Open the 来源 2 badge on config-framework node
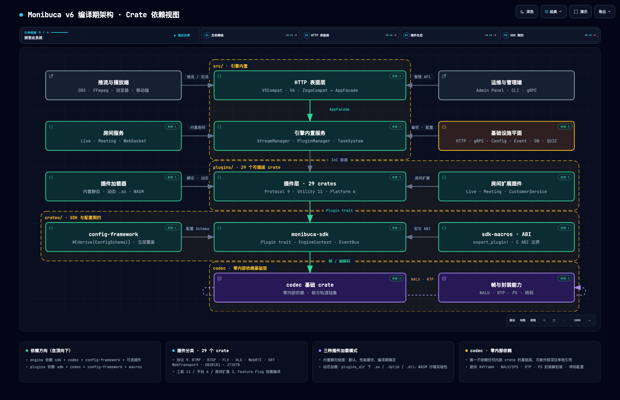This screenshot has height=400, width=620. (172, 228)
